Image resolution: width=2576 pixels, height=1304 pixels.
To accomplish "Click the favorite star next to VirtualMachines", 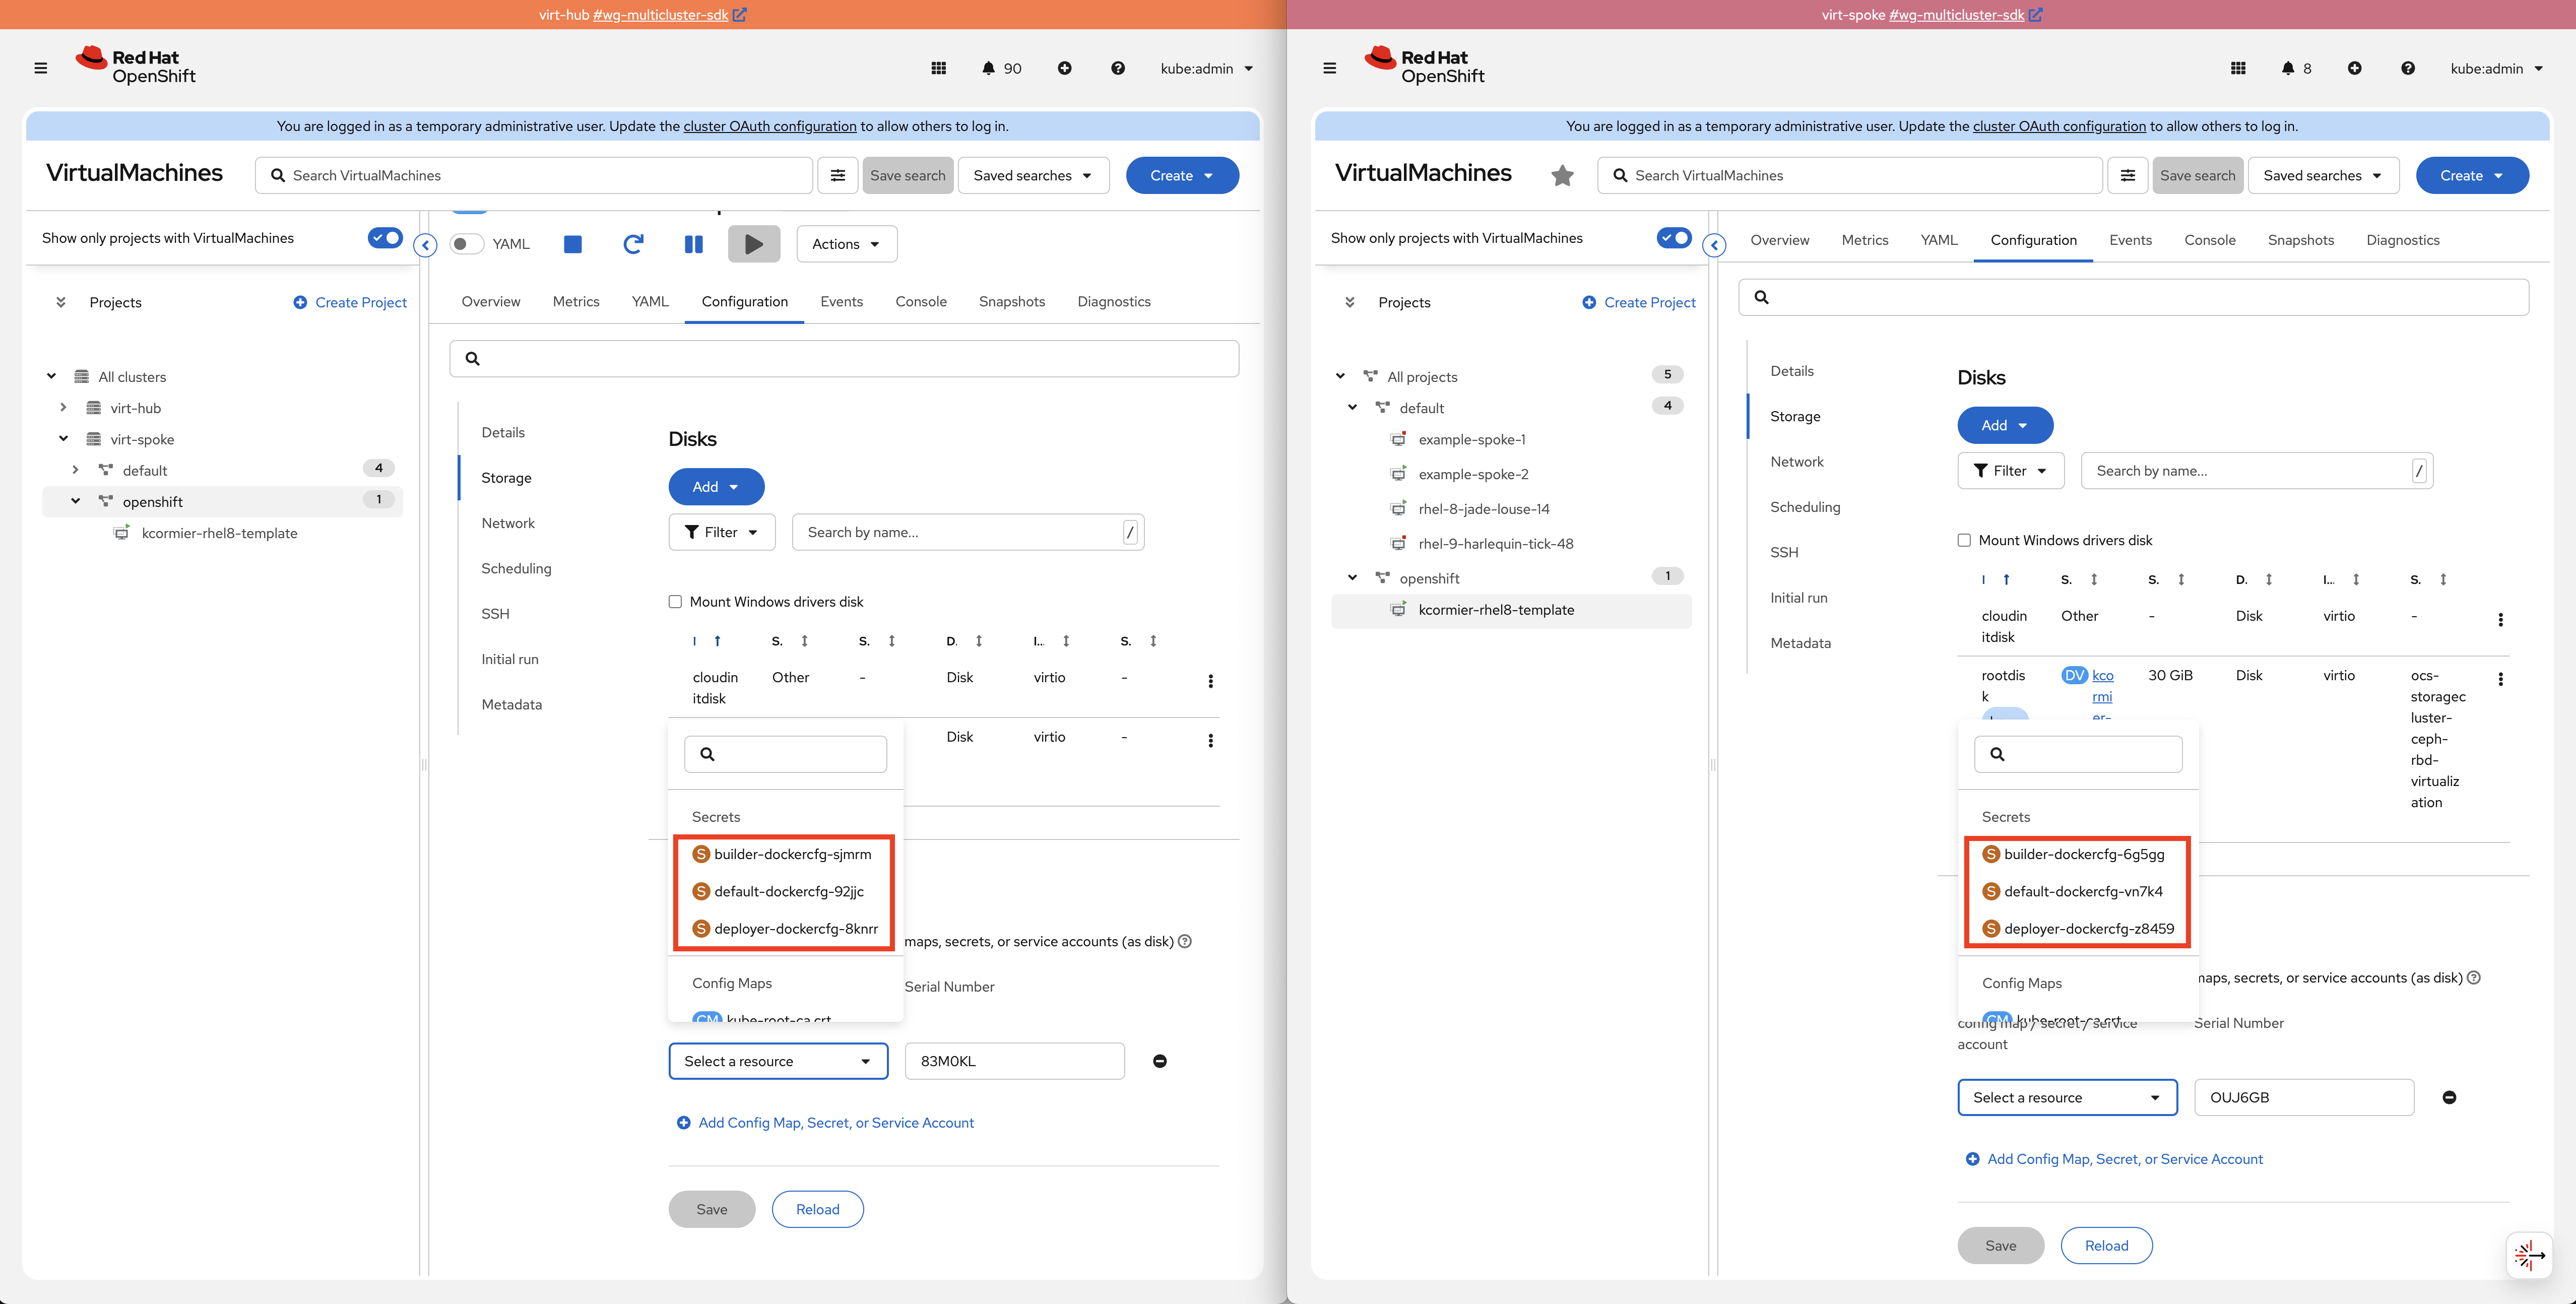I will point(1562,176).
